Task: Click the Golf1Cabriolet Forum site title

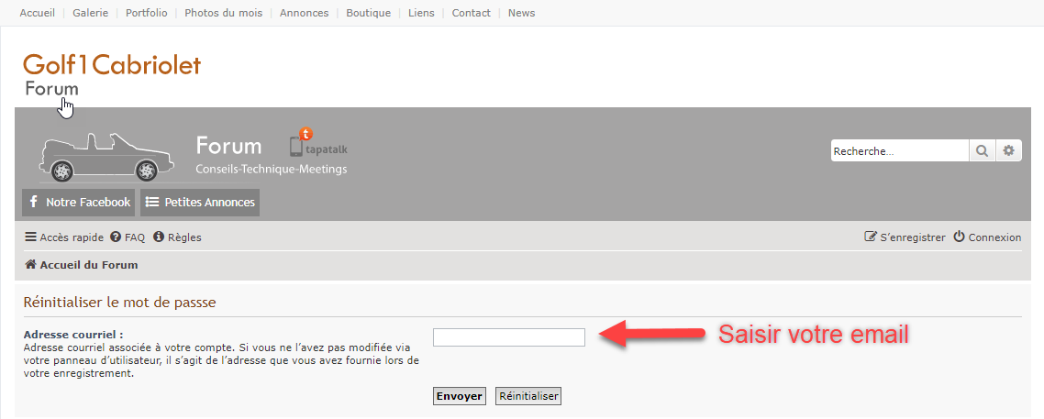Action: pos(111,73)
